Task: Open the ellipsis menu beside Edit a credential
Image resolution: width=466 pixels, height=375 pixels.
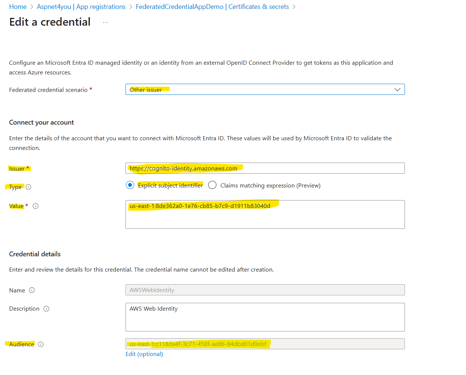Action: 106,23
